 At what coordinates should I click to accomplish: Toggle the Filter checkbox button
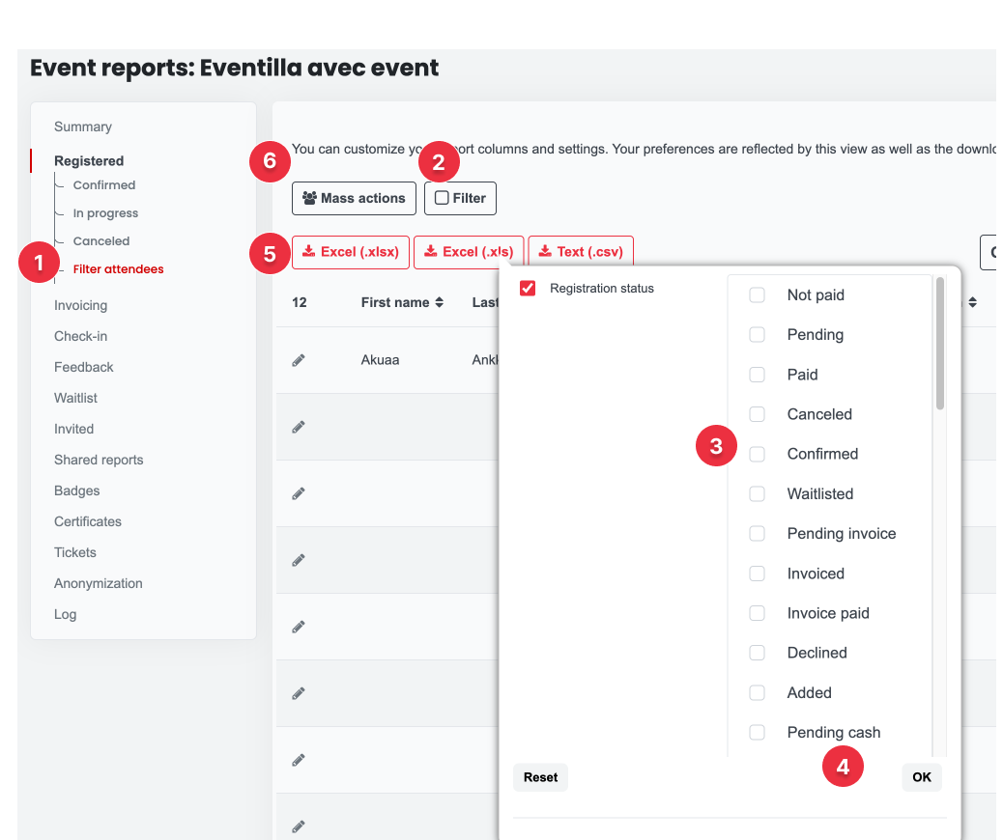460,198
